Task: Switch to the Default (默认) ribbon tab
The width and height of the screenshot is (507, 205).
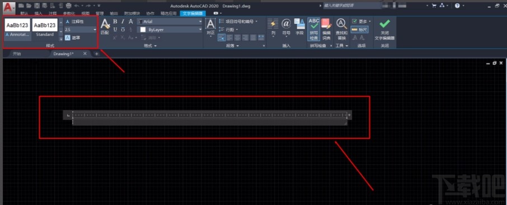Action: tap(24, 13)
